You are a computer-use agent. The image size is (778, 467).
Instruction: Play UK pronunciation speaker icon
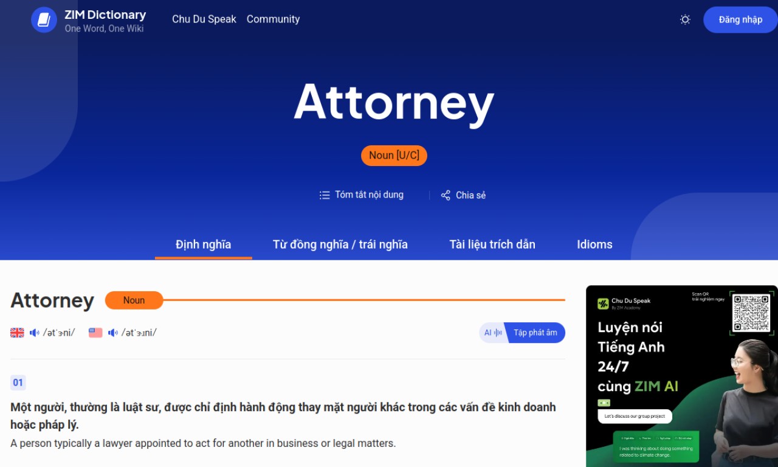pyautogui.click(x=35, y=333)
